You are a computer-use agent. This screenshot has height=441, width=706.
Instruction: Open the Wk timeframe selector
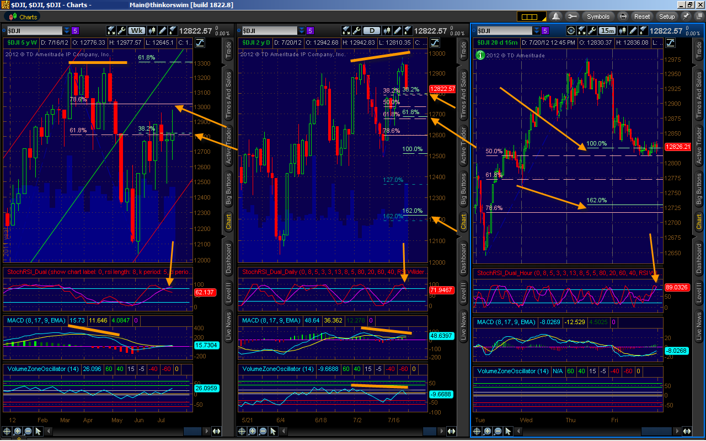[x=136, y=31]
